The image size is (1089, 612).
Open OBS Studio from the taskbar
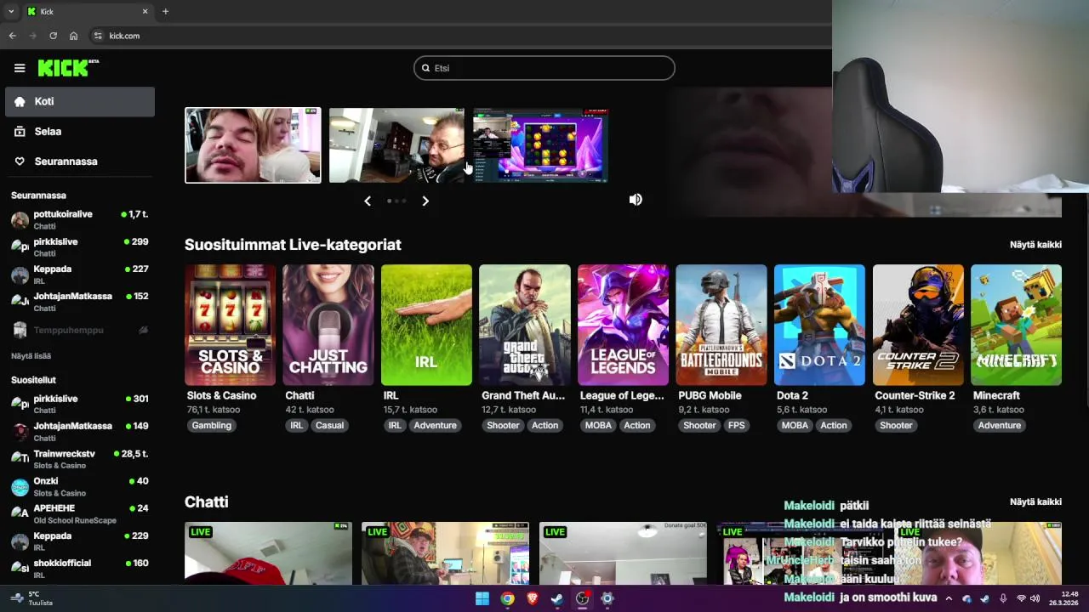582,598
